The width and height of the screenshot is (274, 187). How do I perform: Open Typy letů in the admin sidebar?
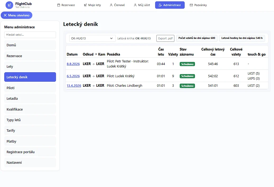(30, 120)
